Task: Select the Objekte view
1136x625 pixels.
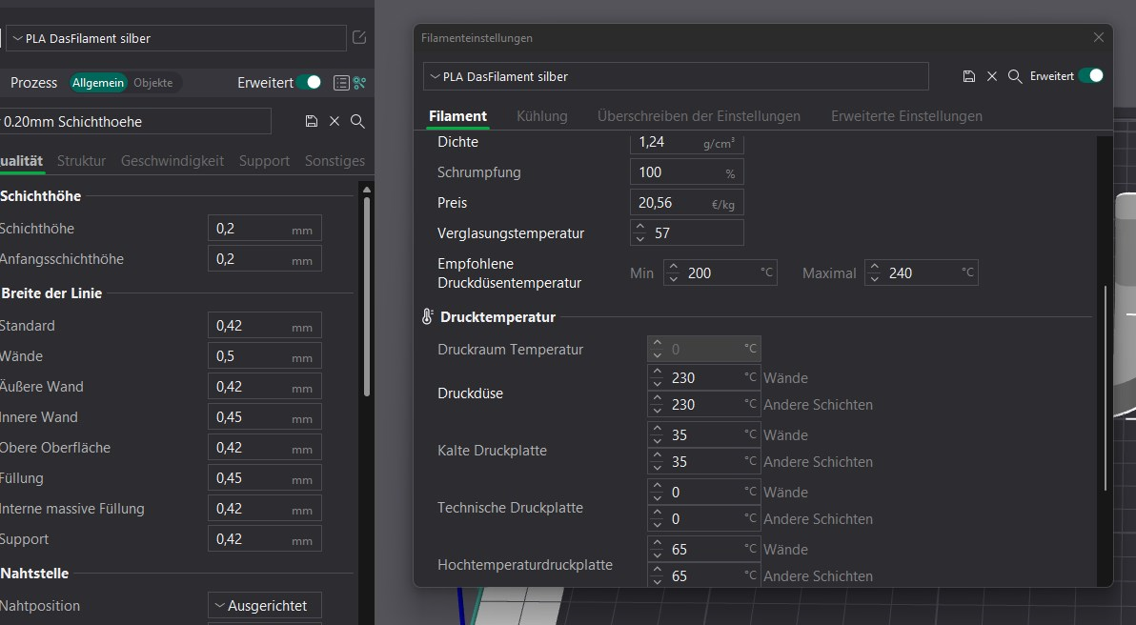Action: pyautogui.click(x=155, y=83)
